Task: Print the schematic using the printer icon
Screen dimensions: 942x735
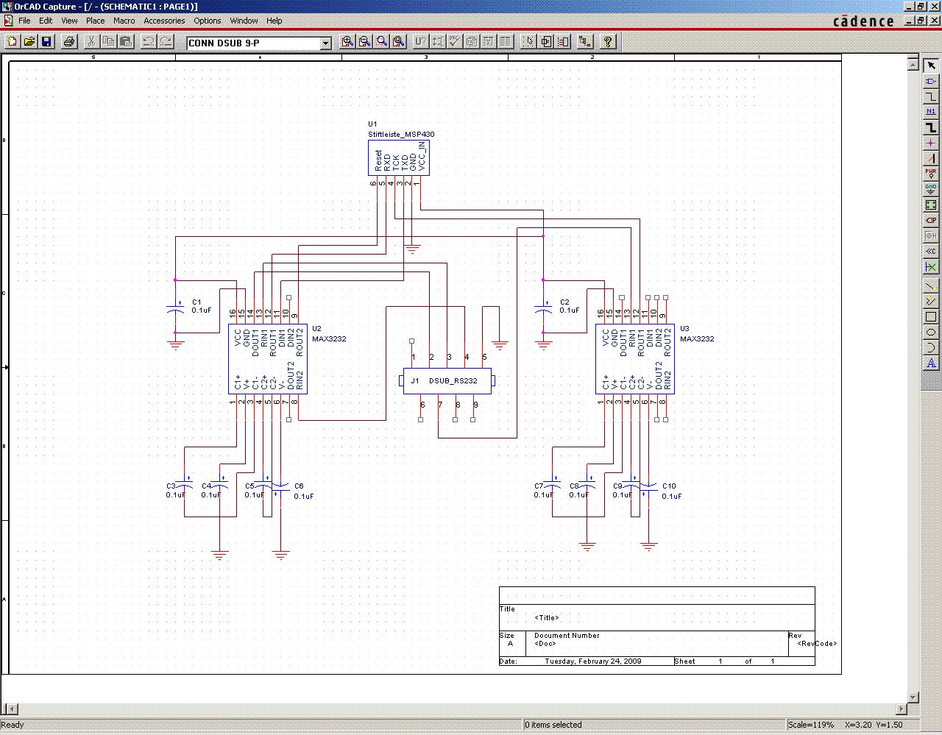Action: (69, 42)
